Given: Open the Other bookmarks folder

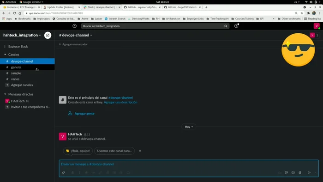Looking at the screenshot, I should (289, 19).
